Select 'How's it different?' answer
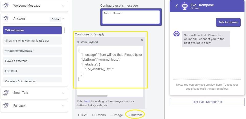 [32, 61]
